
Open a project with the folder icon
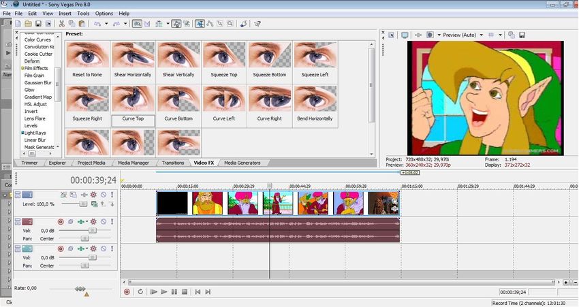[28, 24]
